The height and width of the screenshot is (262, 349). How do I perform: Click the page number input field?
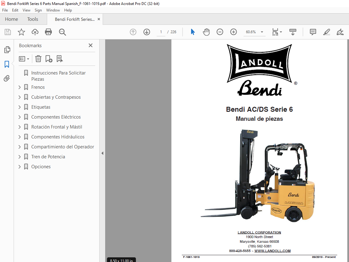(161, 32)
